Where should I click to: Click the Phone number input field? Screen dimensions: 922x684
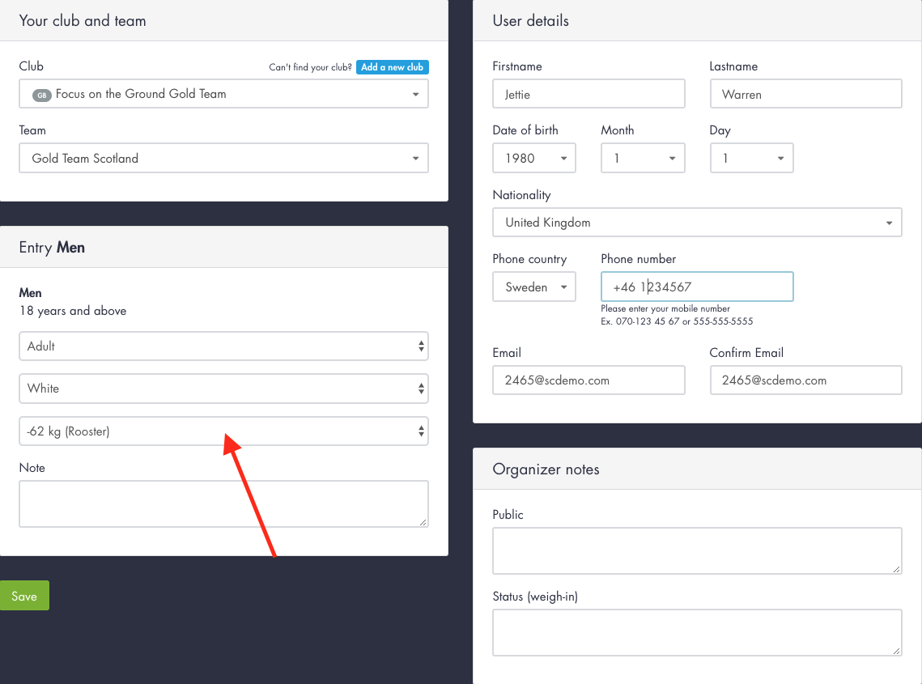click(x=697, y=287)
